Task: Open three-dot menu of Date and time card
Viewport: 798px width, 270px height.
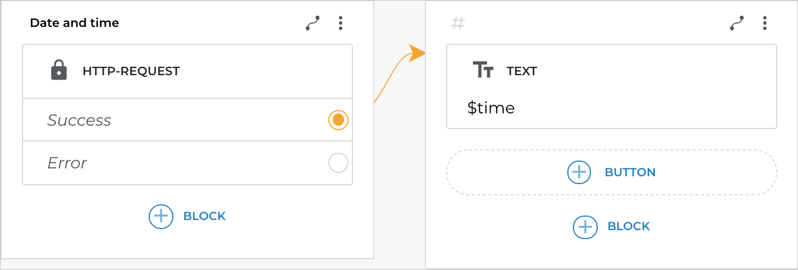Action: [340, 23]
